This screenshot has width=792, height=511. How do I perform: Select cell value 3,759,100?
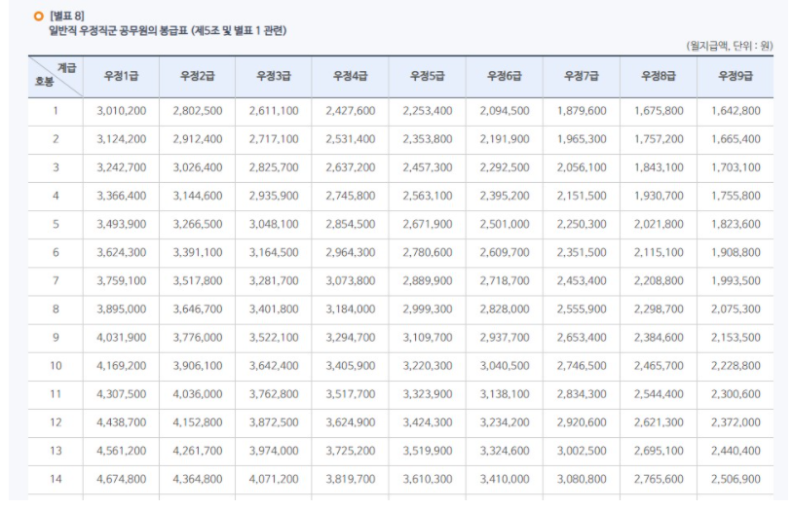[121, 281]
